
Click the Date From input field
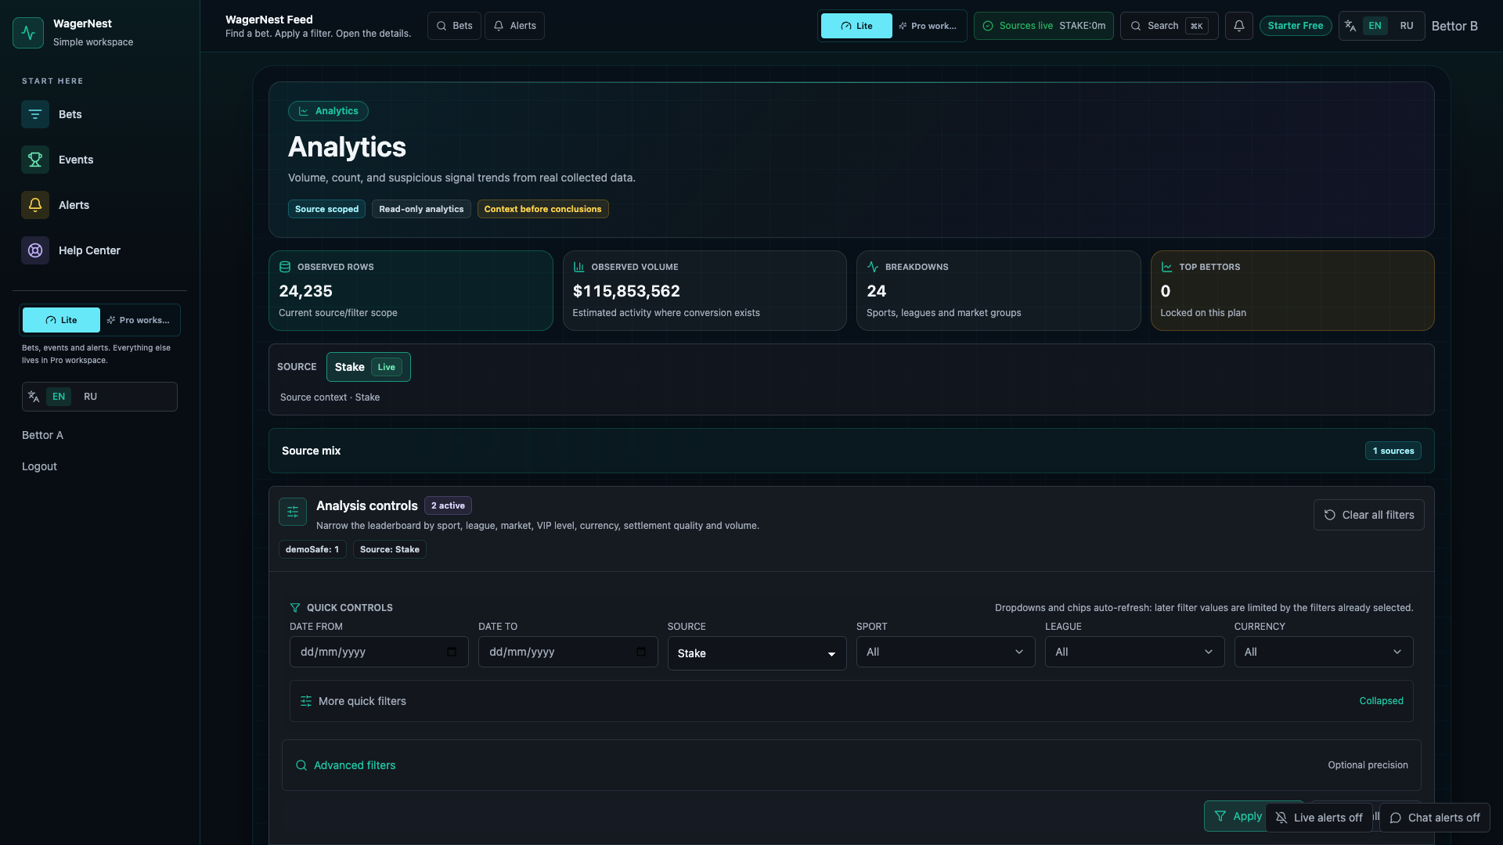[x=379, y=652]
